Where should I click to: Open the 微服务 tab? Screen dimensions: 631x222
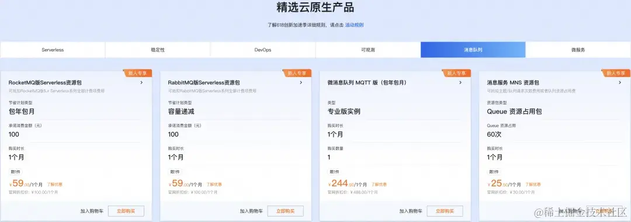point(578,50)
